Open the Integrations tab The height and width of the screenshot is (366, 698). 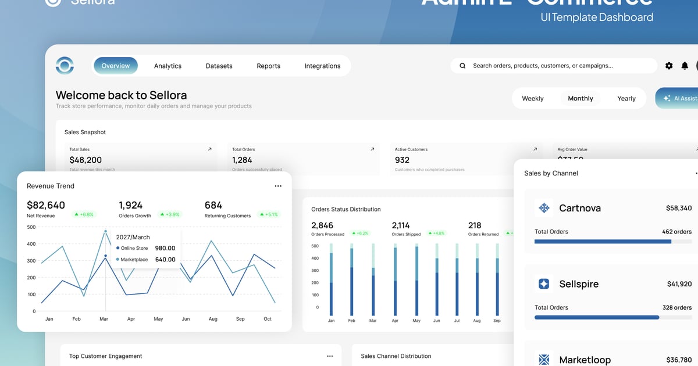point(322,66)
